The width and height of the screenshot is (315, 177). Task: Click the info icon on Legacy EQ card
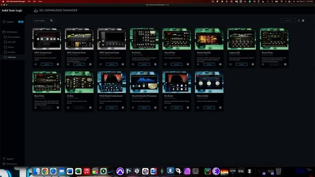point(230,64)
